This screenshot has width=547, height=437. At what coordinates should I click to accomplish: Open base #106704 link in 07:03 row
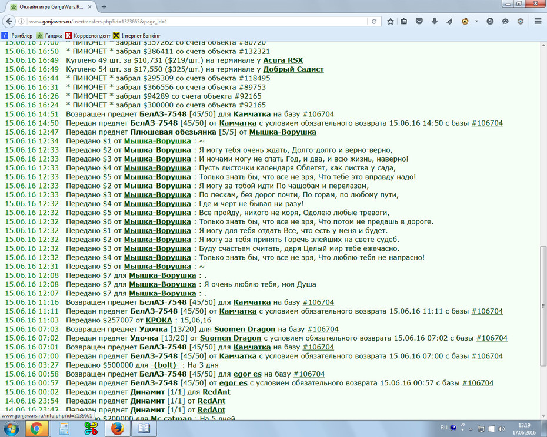click(323, 330)
